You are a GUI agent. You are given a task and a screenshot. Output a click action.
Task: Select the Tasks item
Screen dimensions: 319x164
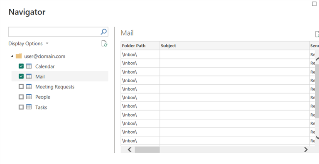[41, 107]
